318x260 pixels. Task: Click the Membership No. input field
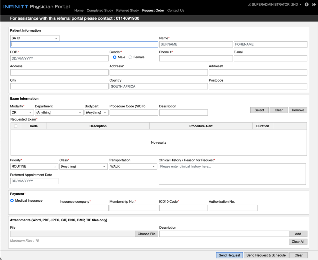[x=134, y=208]
